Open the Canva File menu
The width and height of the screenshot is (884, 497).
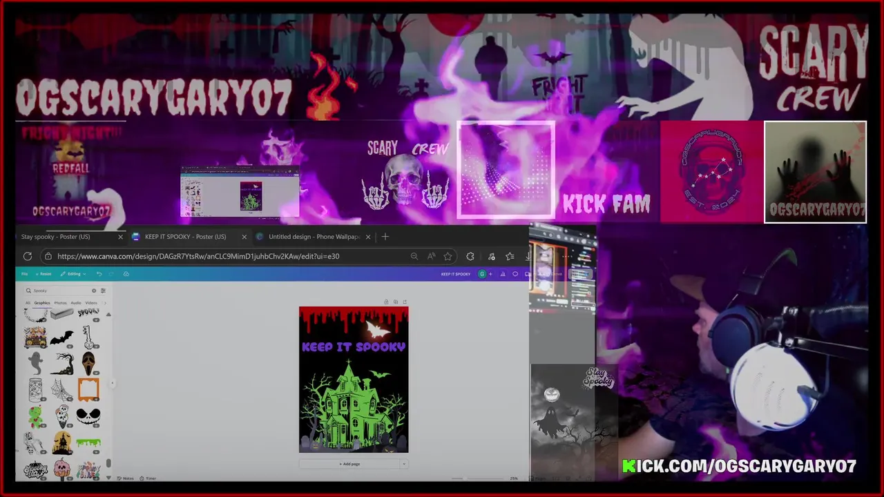pos(24,274)
